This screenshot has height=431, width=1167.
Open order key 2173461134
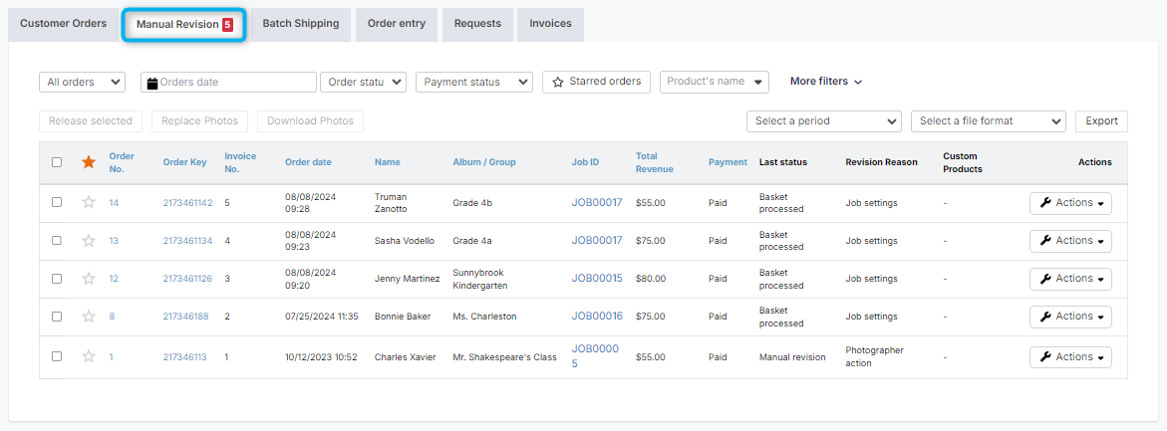click(187, 241)
